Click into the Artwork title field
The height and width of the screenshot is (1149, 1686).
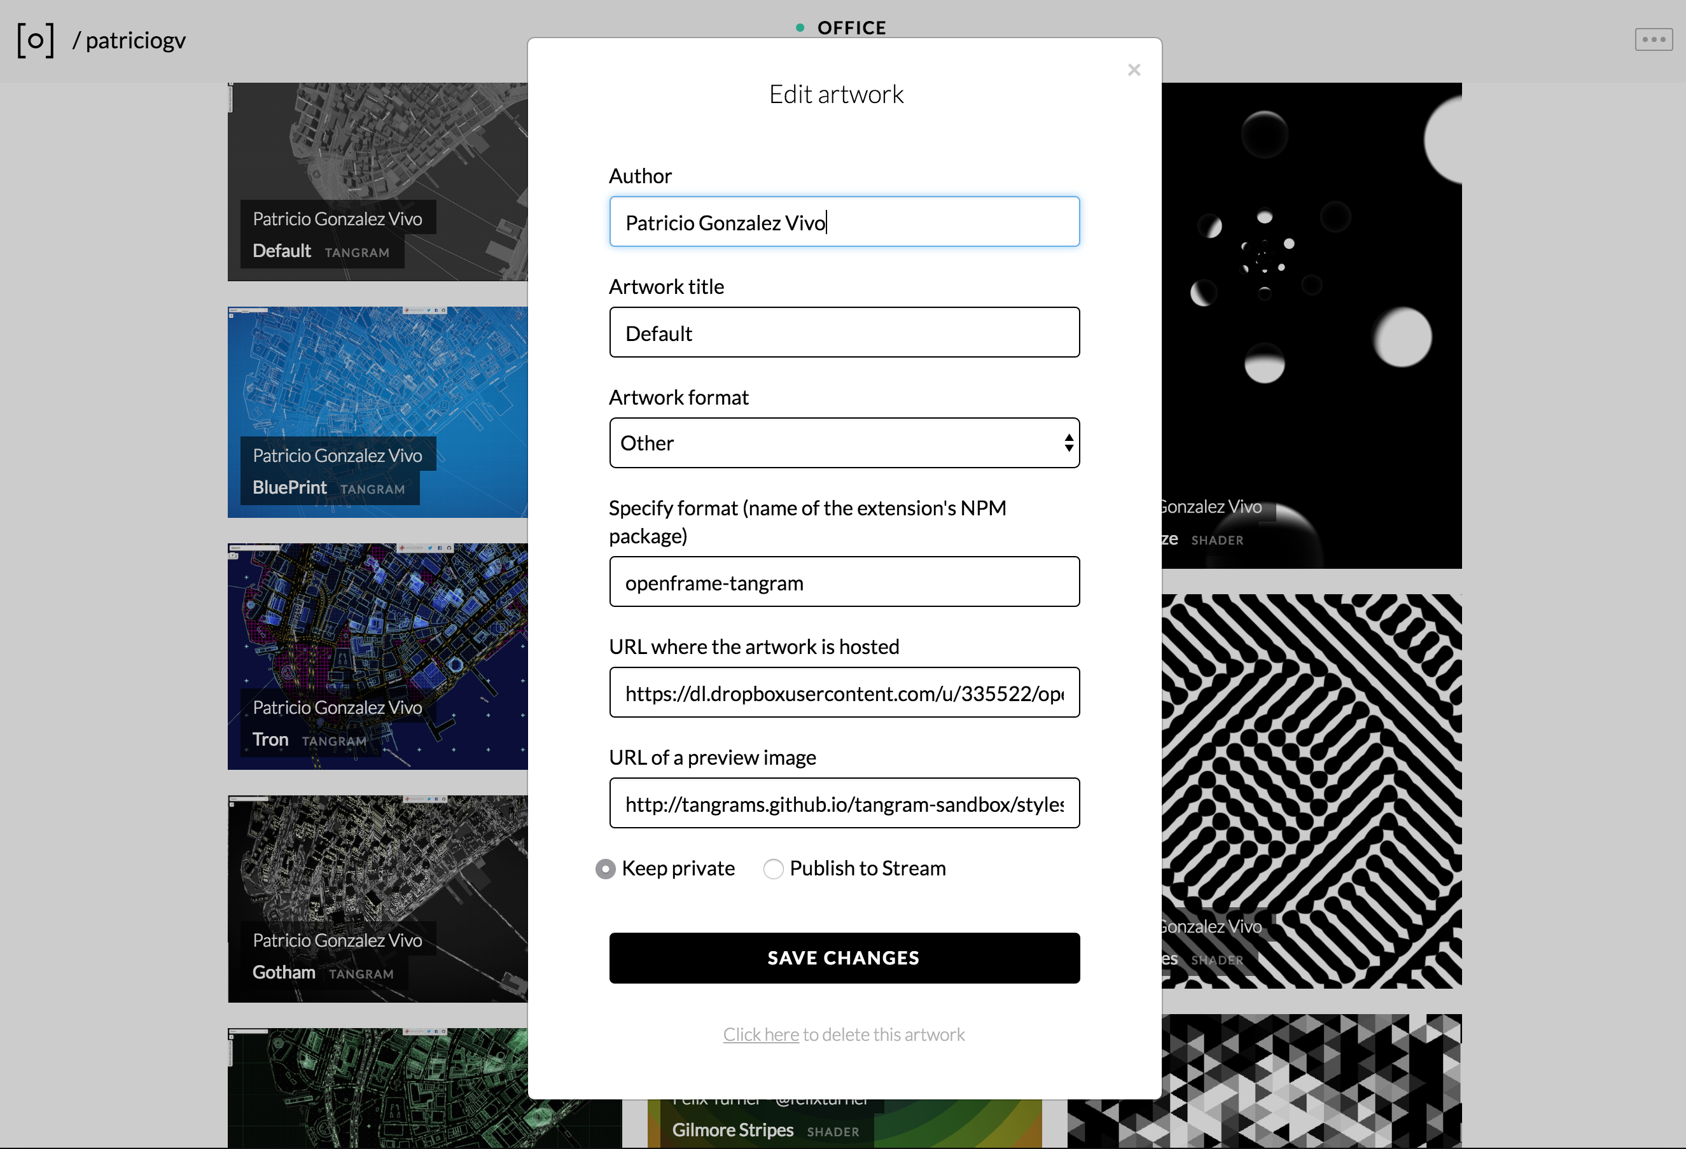coord(844,333)
